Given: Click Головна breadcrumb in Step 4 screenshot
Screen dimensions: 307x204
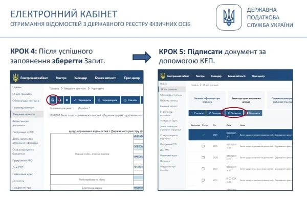Looking at the screenshot, I should point(54,89).
